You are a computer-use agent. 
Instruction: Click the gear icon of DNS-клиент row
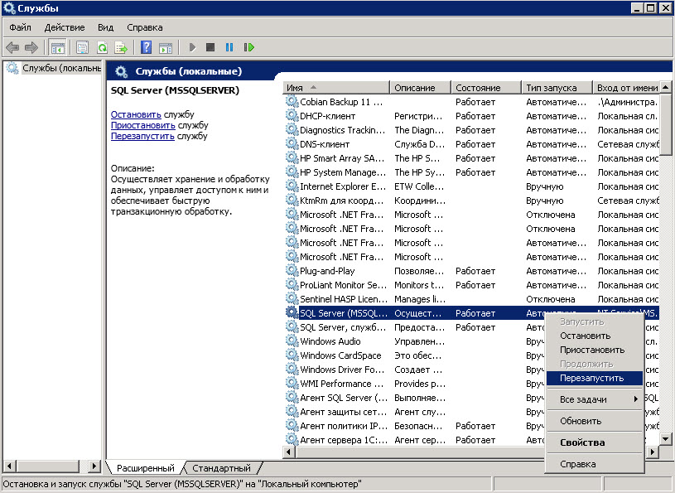(292, 144)
